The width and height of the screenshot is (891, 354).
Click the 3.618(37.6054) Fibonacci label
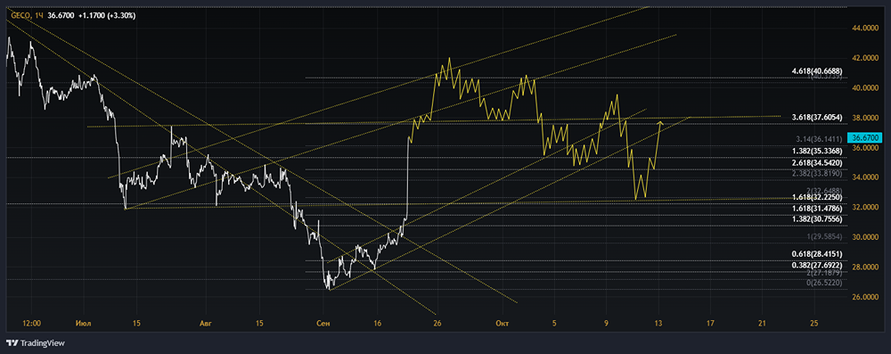click(816, 117)
